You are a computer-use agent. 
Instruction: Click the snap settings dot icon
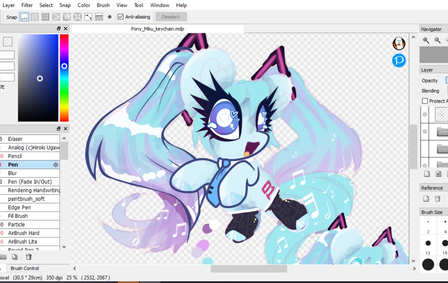[x=110, y=17]
